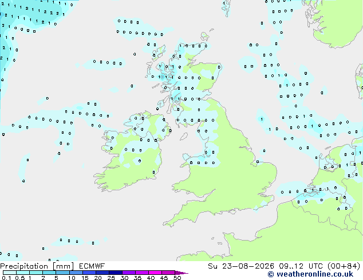Click the legend swatch between 30 and 35
Screen dimensions: 363x280
(x=129, y=273)
